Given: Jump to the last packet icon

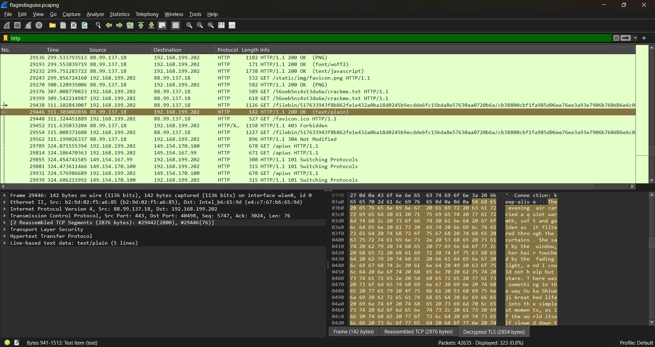Looking at the screenshot, I should point(151,26).
